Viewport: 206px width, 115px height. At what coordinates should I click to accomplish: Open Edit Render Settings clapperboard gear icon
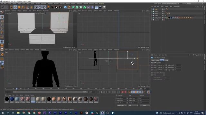(x=61, y=7)
